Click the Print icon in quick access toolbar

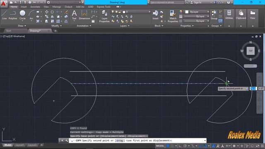coord(30,2)
